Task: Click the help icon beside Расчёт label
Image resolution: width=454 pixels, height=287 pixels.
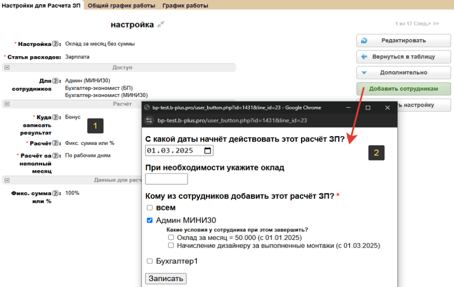Action: pyautogui.click(x=55, y=143)
